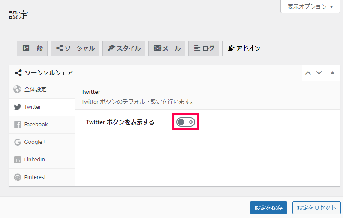Click the Twitter bird icon in the sidebar
The image size is (343, 218).
tap(18, 107)
